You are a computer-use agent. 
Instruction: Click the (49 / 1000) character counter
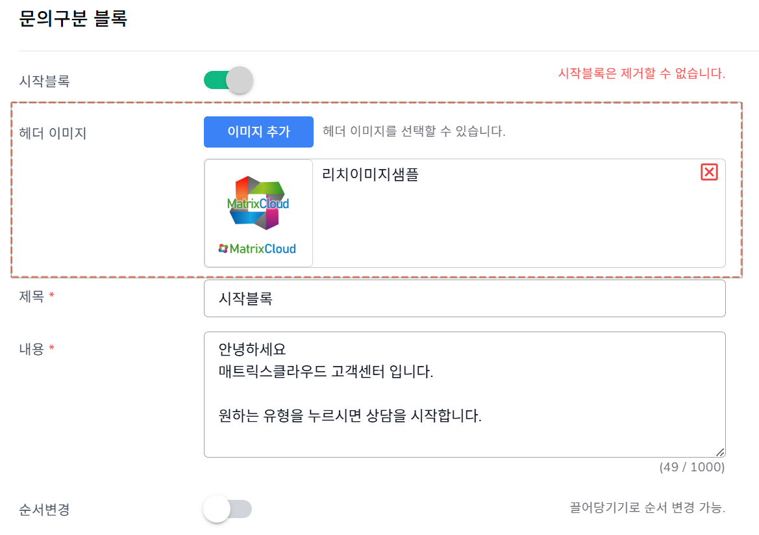pos(692,467)
